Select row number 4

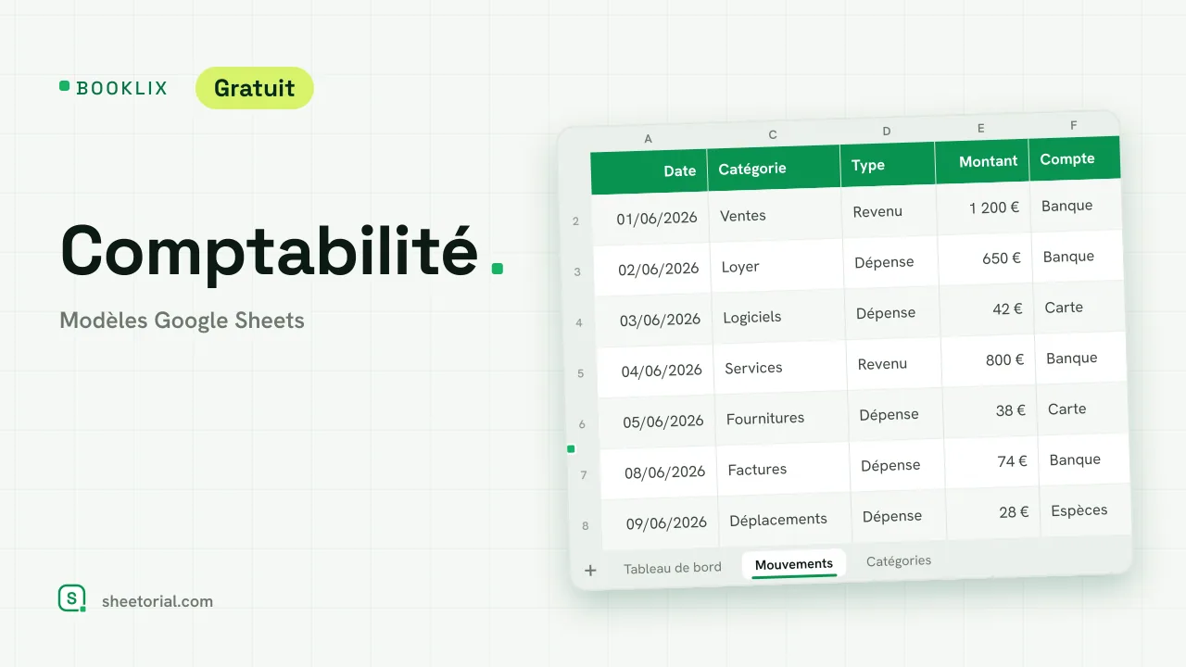coord(579,323)
